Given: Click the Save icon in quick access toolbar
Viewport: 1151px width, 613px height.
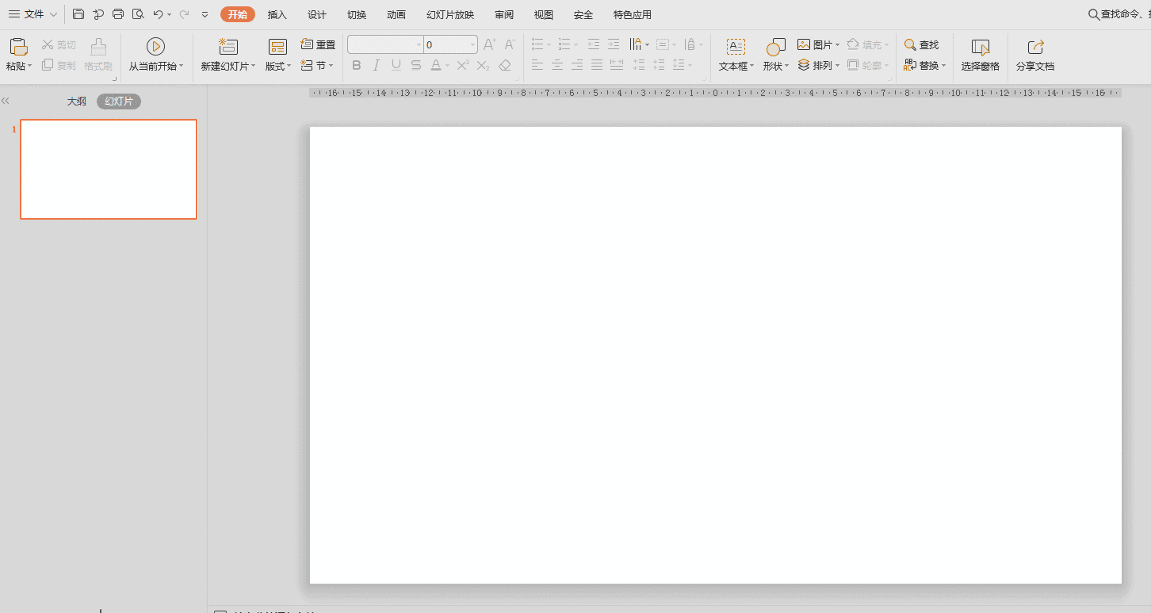Looking at the screenshot, I should tap(78, 14).
